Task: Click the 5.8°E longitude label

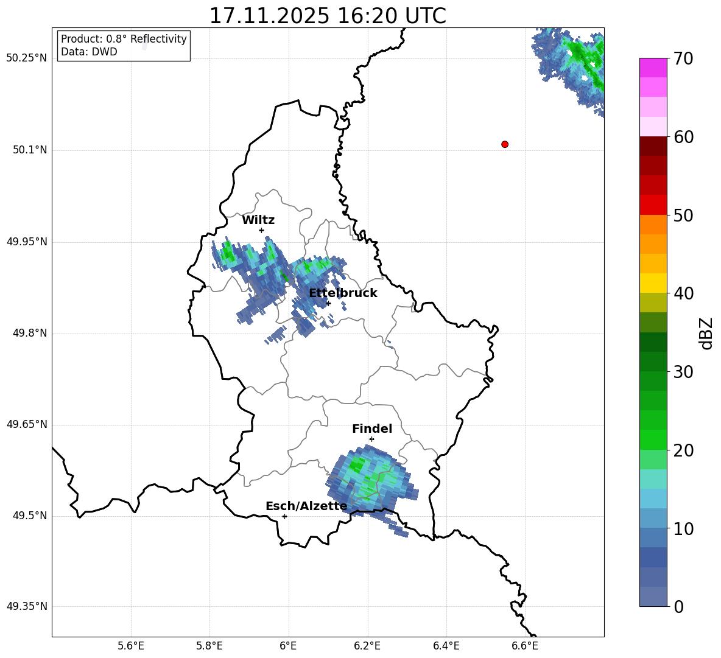Action: point(209,646)
